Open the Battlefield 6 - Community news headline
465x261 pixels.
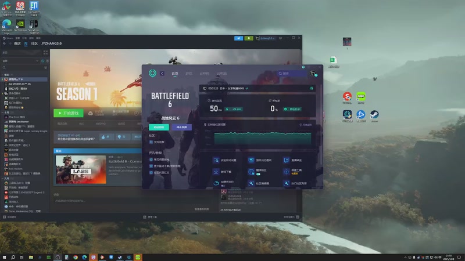pos(124,161)
